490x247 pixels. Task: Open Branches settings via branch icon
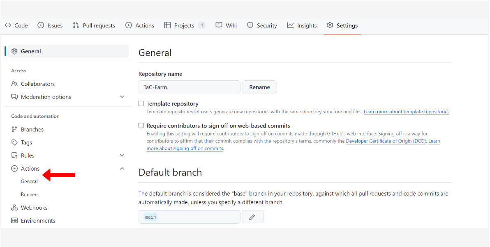pos(14,129)
